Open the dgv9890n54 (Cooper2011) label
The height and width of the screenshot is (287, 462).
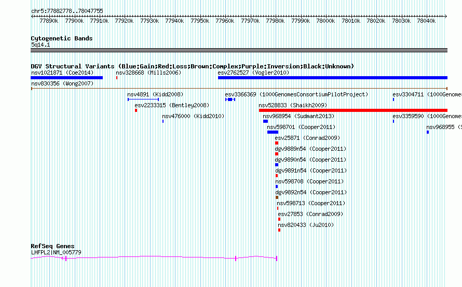[x=310, y=160]
